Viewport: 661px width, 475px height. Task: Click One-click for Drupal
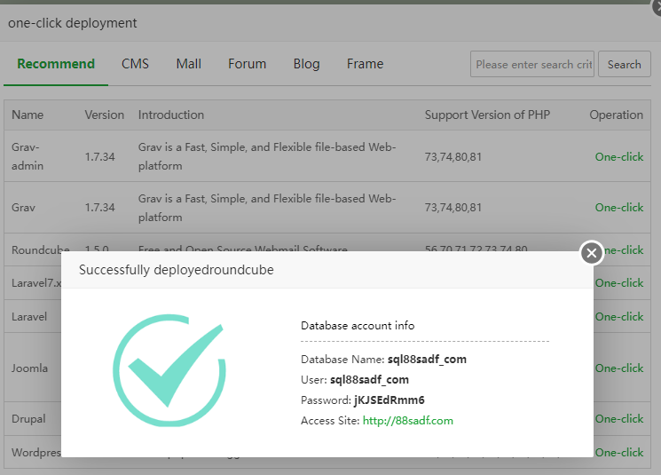click(620, 418)
